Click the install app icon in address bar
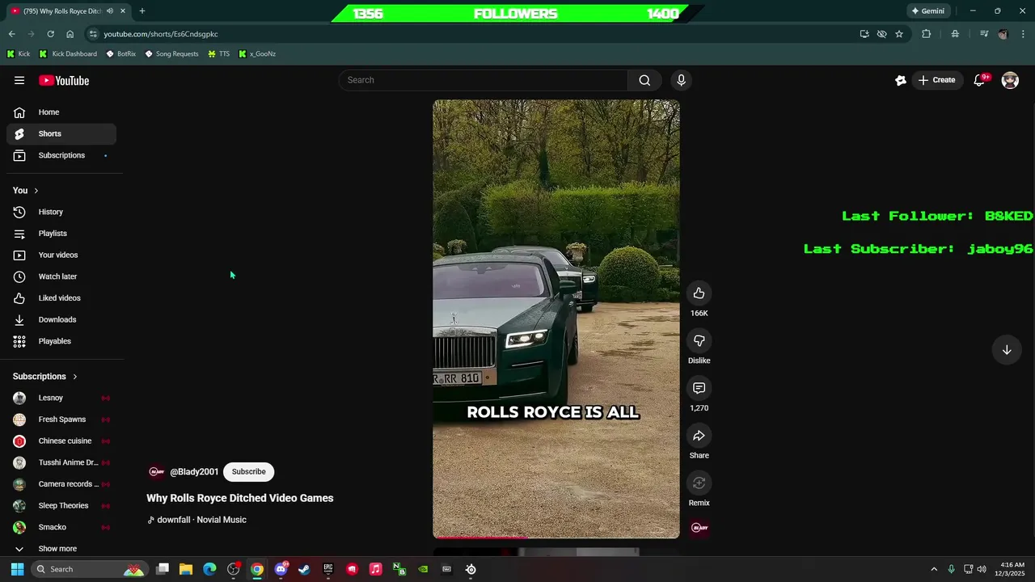Viewport: 1035px width, 582px height. (x=864, y=34)
